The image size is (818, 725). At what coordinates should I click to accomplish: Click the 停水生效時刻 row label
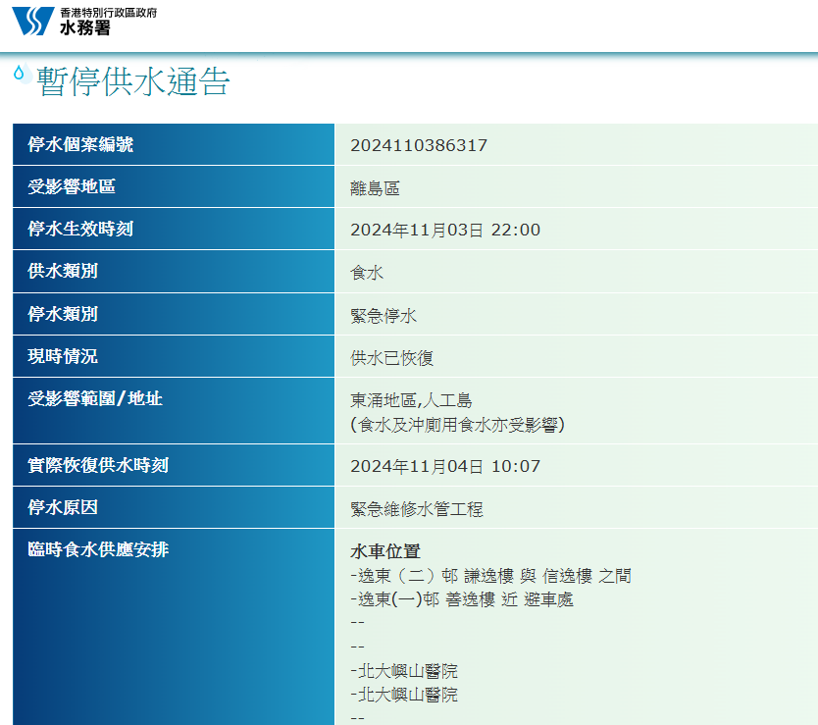80,230
